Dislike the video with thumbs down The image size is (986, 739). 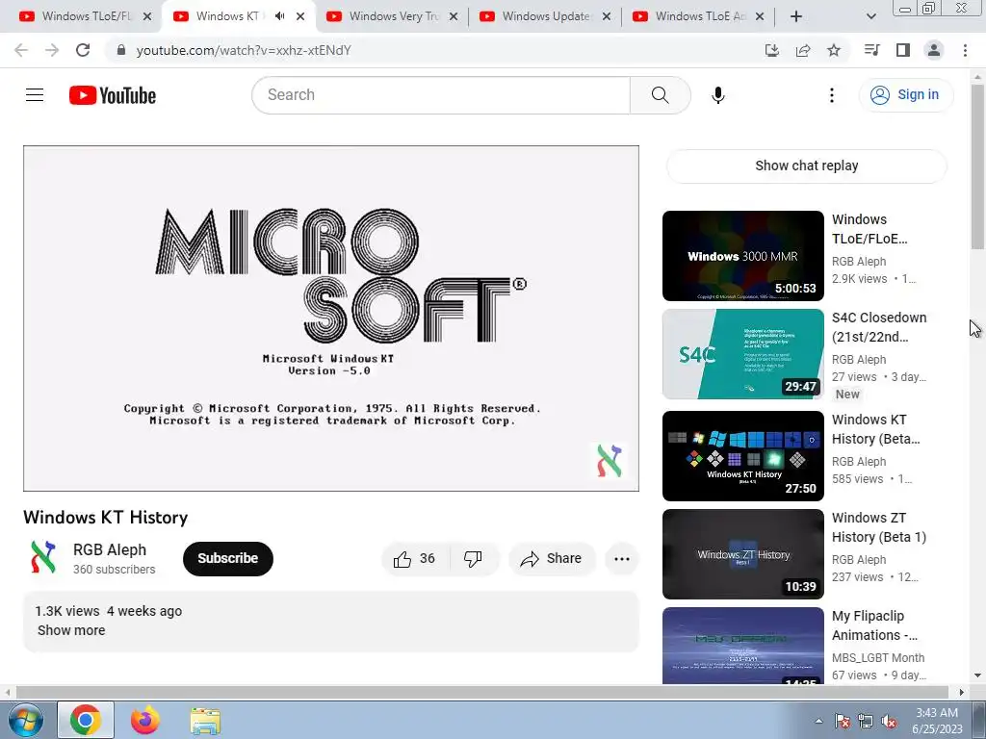474,559
